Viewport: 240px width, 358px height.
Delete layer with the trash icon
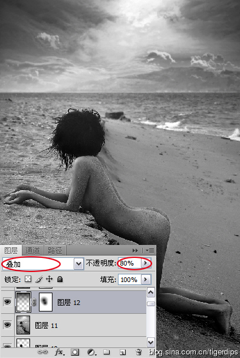point(139,352)
